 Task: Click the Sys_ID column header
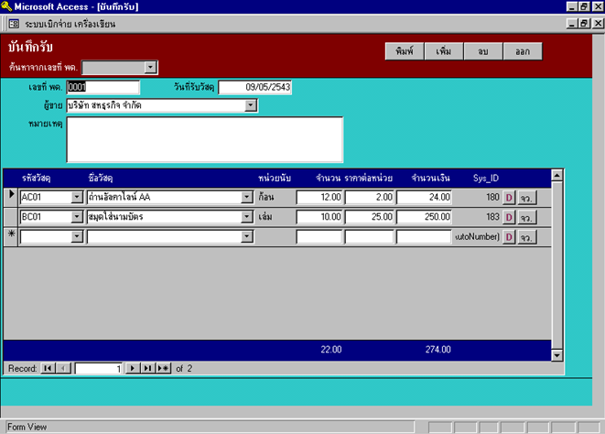[486, 178]
